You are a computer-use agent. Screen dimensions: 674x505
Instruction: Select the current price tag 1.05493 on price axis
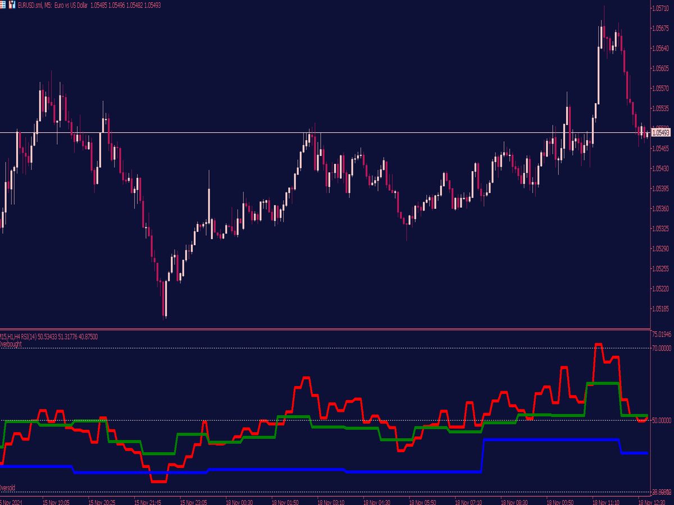pos(661,132)
